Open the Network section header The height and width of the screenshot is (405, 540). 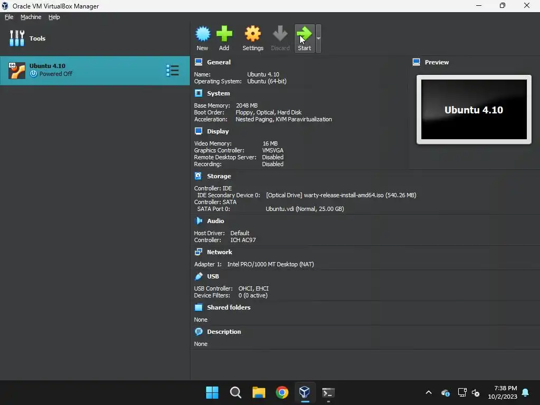click(x=219, y=252)
